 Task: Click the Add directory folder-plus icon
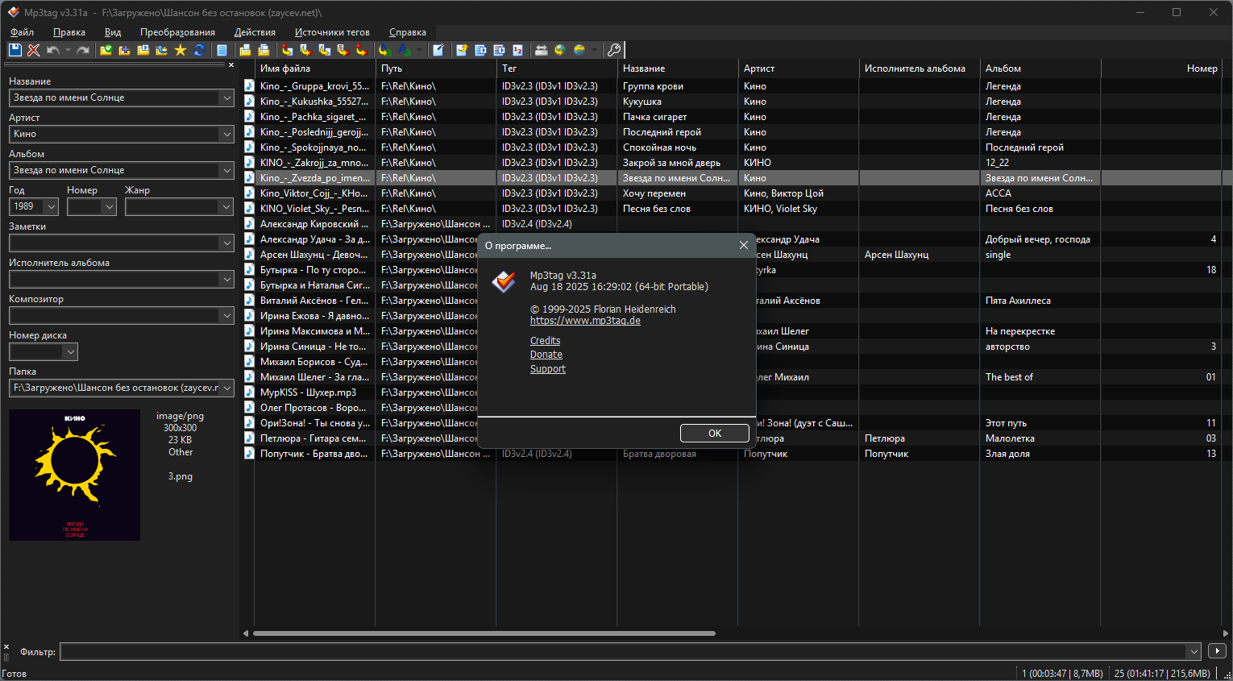[124, 50]
